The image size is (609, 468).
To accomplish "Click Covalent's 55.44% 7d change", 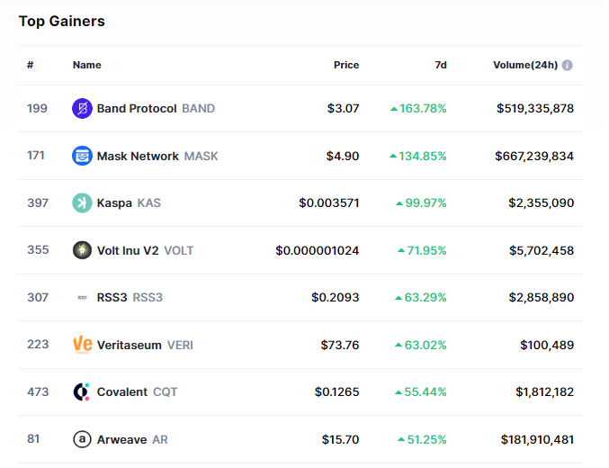I will coord(421,392).
